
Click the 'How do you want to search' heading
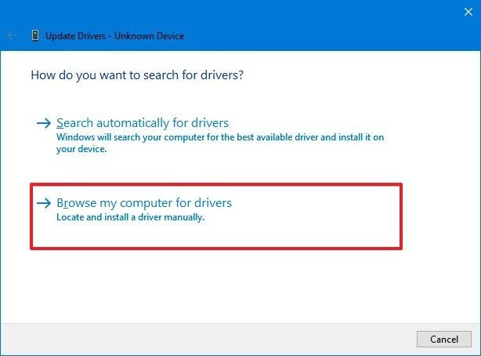(138, 76)
